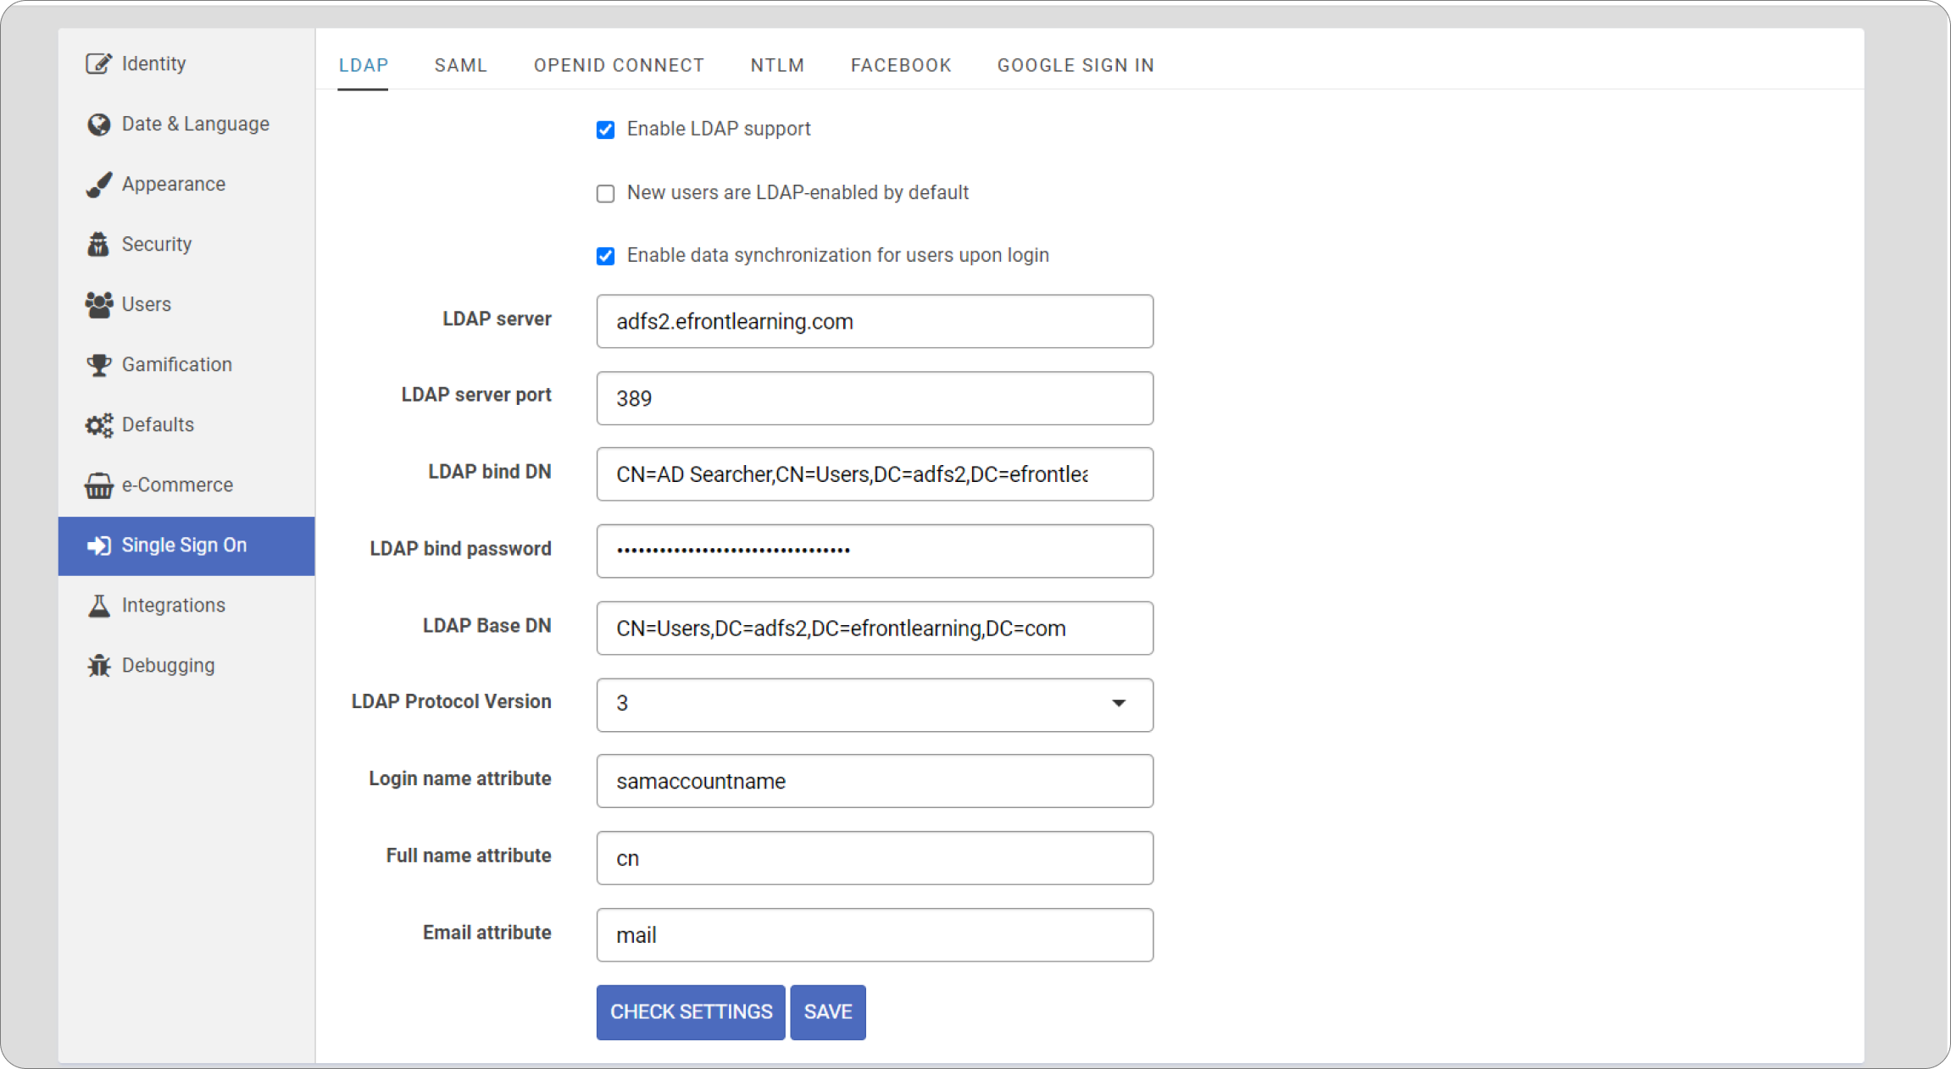Image resolution: width=1951 pixels, height=1069 pixels.
Task: Click the LDAP bind password field
Action: coord(875,551)
